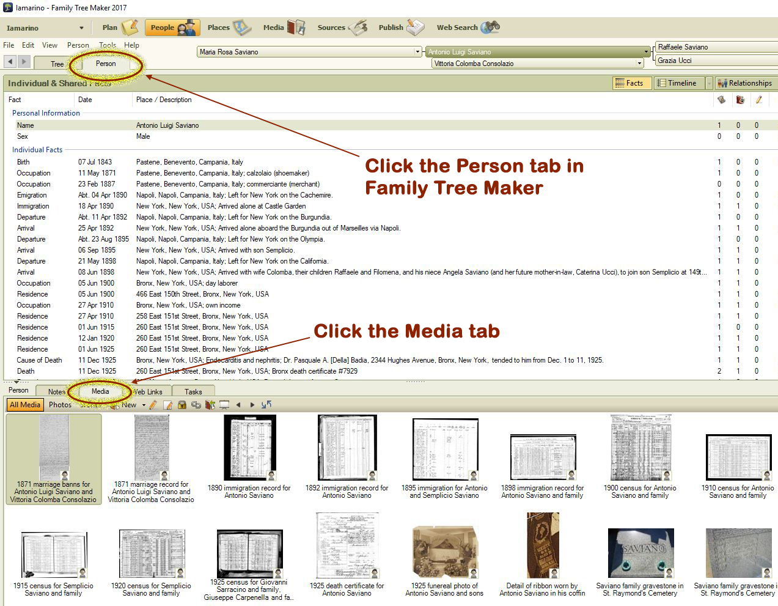Open the Web Links tab
The image size is (778, 606).
click(x=147, y=392)
